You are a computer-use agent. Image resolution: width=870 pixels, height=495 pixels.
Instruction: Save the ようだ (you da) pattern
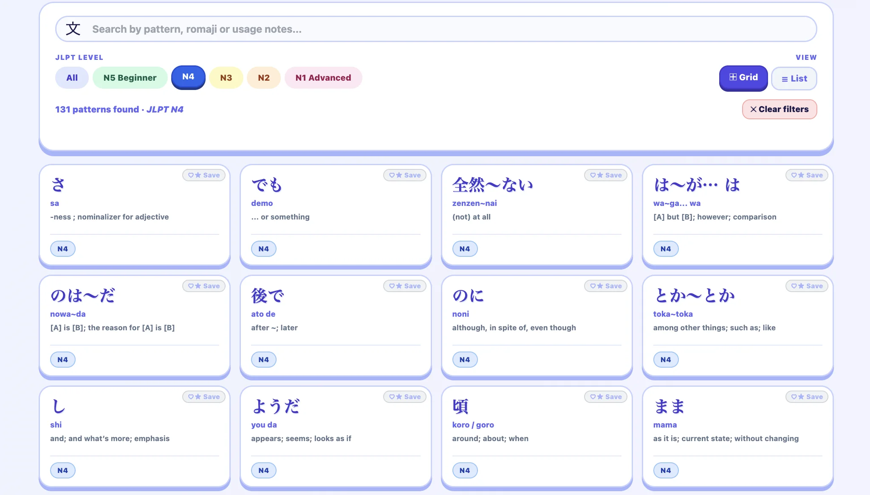(405, 397)
